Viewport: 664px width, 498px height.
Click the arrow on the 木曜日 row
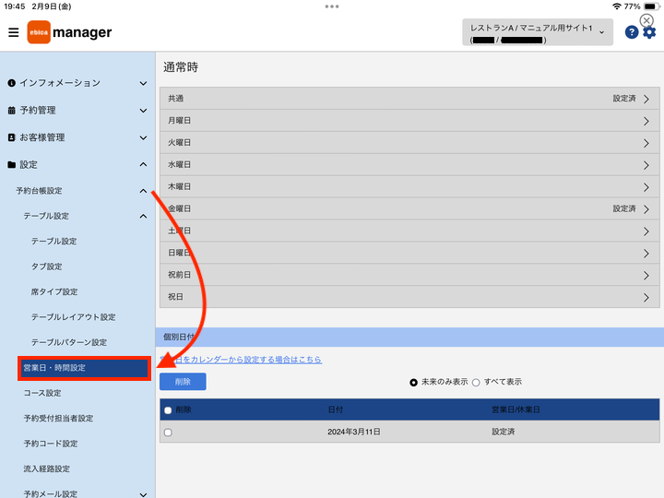pos(646,187)
